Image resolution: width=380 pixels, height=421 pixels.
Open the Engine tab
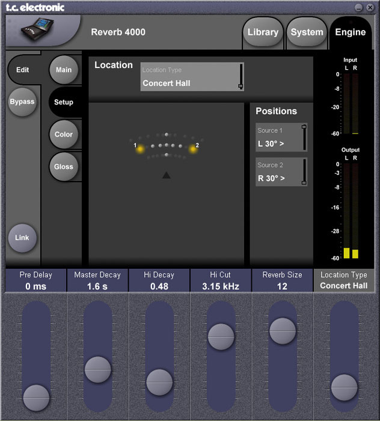[350, 32]
